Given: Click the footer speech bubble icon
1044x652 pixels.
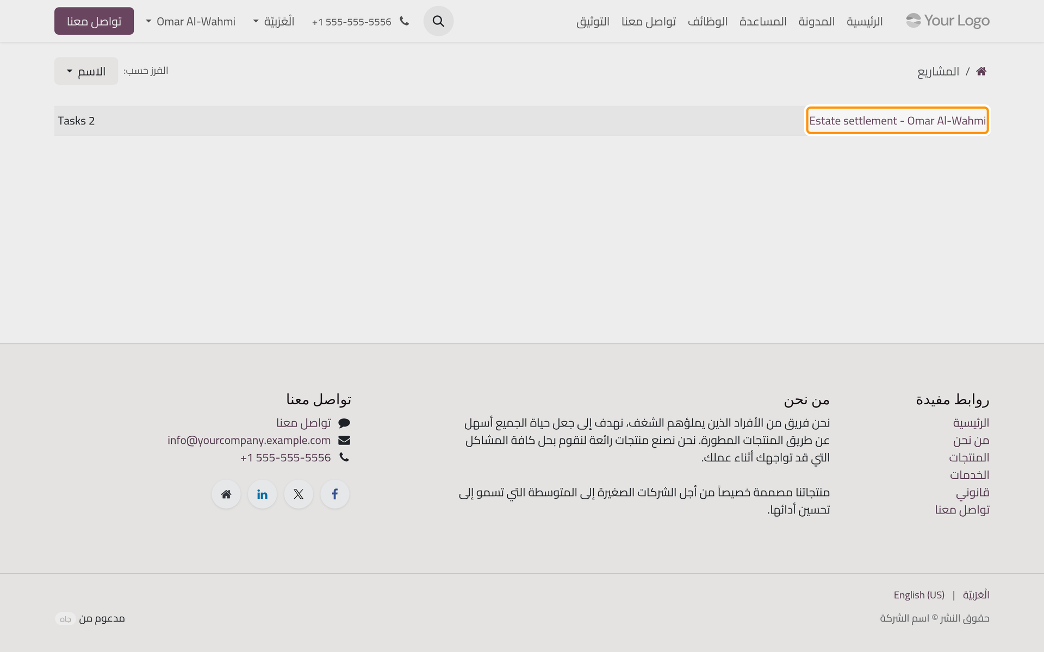Looking at the screenshot, I should pos(344,423).
